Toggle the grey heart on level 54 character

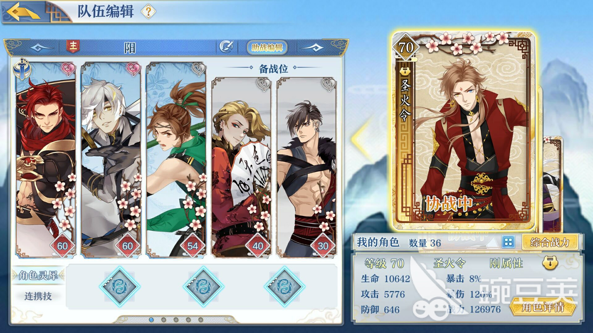coord(198,69)
